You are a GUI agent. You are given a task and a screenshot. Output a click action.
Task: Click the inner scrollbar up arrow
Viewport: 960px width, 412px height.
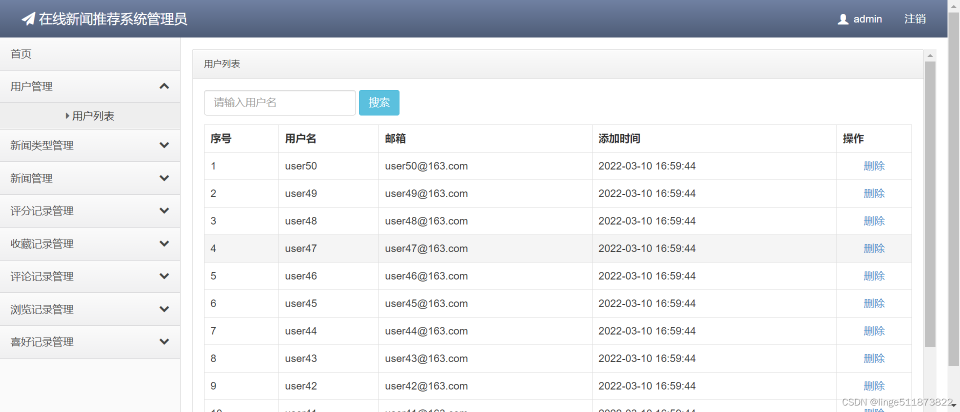pyautogui.click(x=930, y=55)
